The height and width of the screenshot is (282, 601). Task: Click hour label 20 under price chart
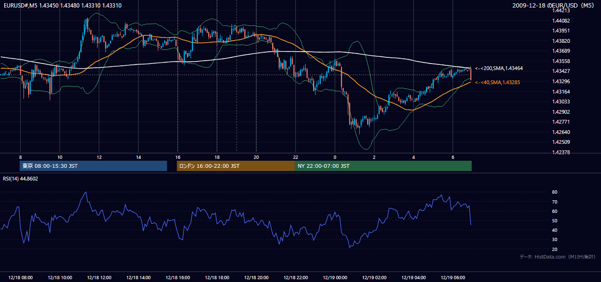click(x=256, y=157)
